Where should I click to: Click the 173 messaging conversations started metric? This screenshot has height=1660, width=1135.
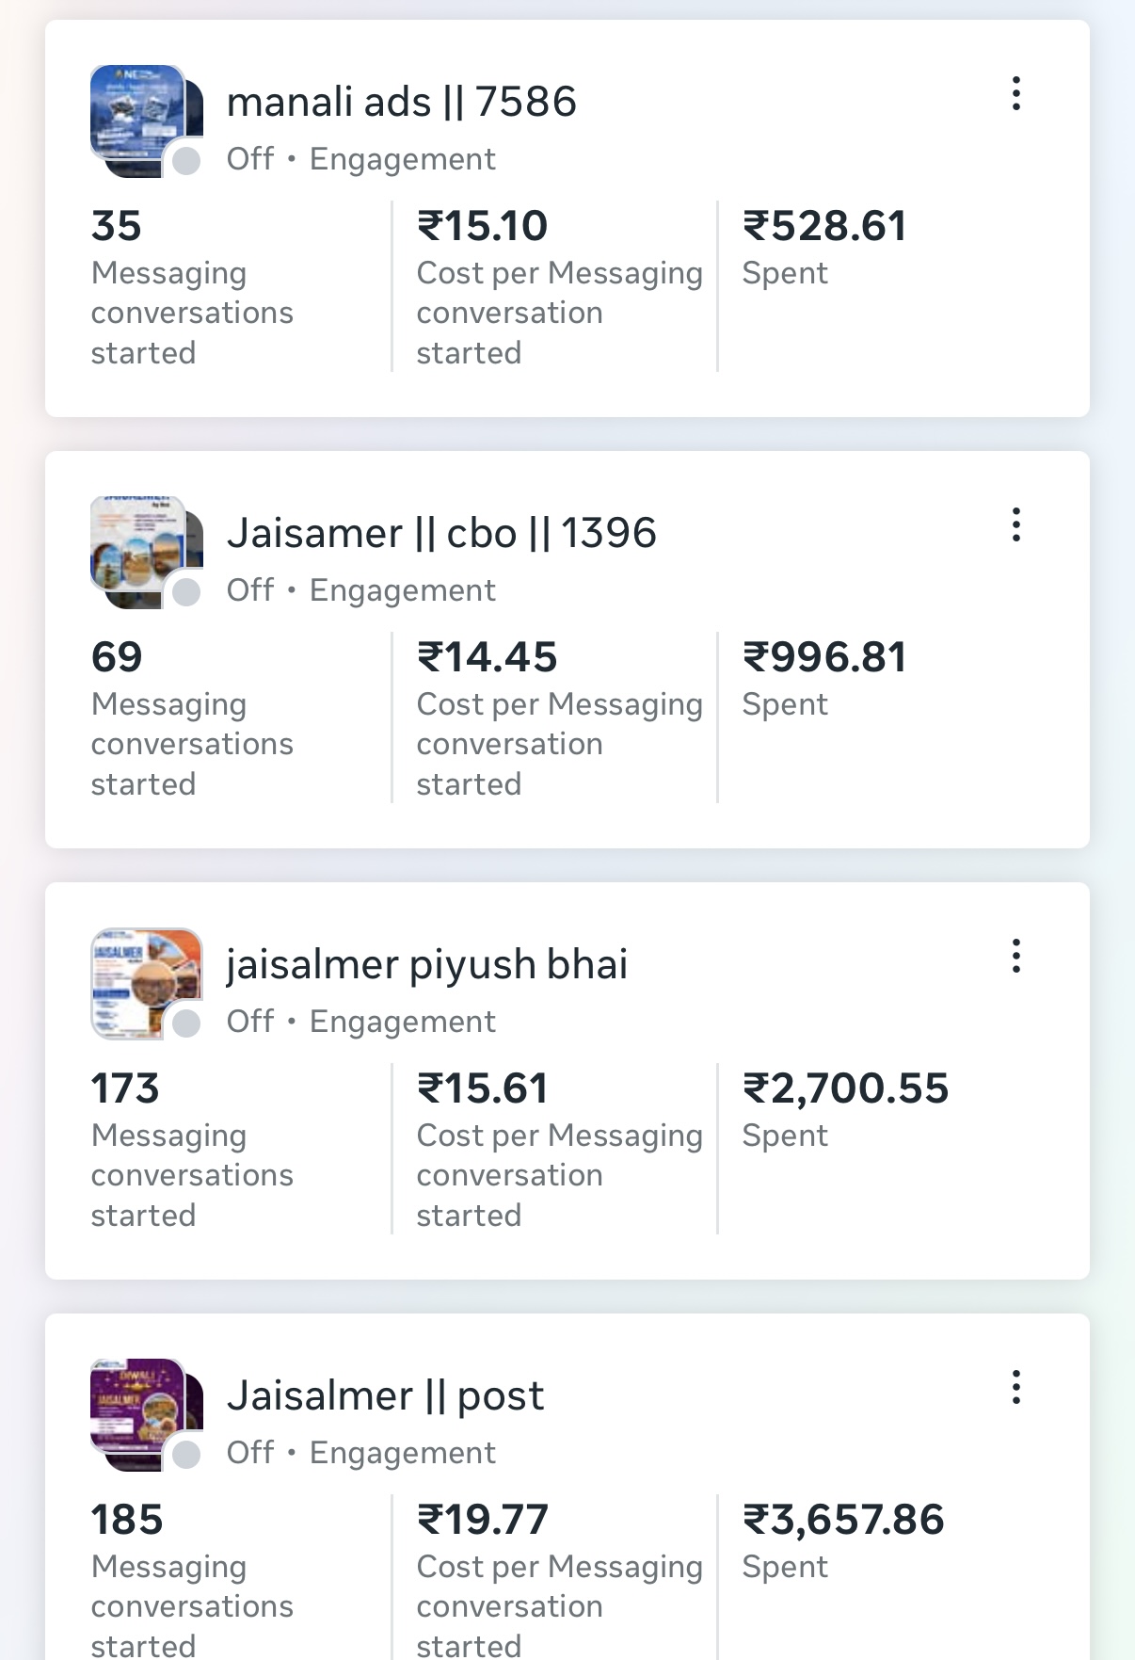click(125, 1089)
